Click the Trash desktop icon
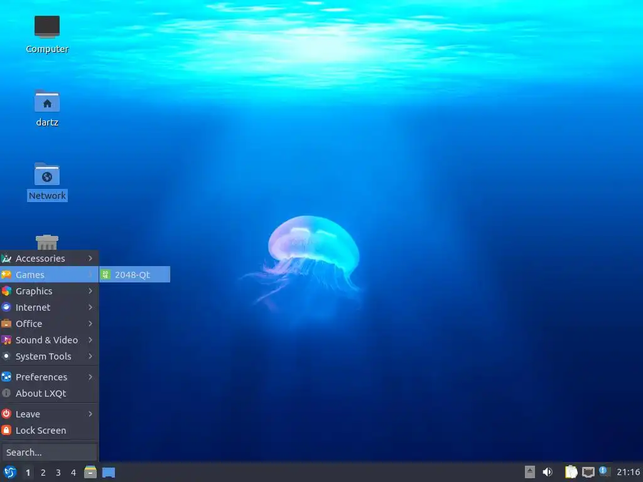Image resolution: width=643 pixels, height=482 pixels. (46, 242)
